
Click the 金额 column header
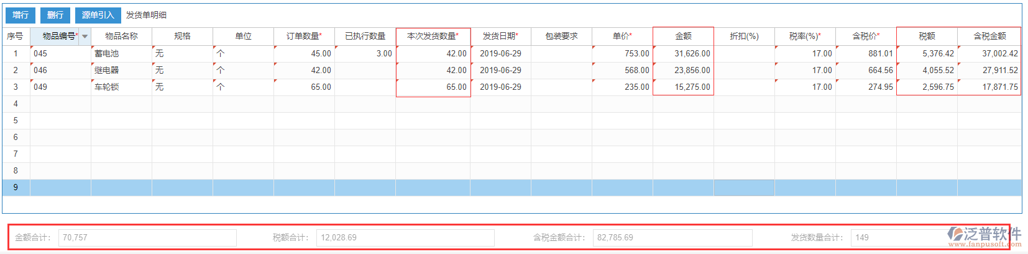pos(683,37)
